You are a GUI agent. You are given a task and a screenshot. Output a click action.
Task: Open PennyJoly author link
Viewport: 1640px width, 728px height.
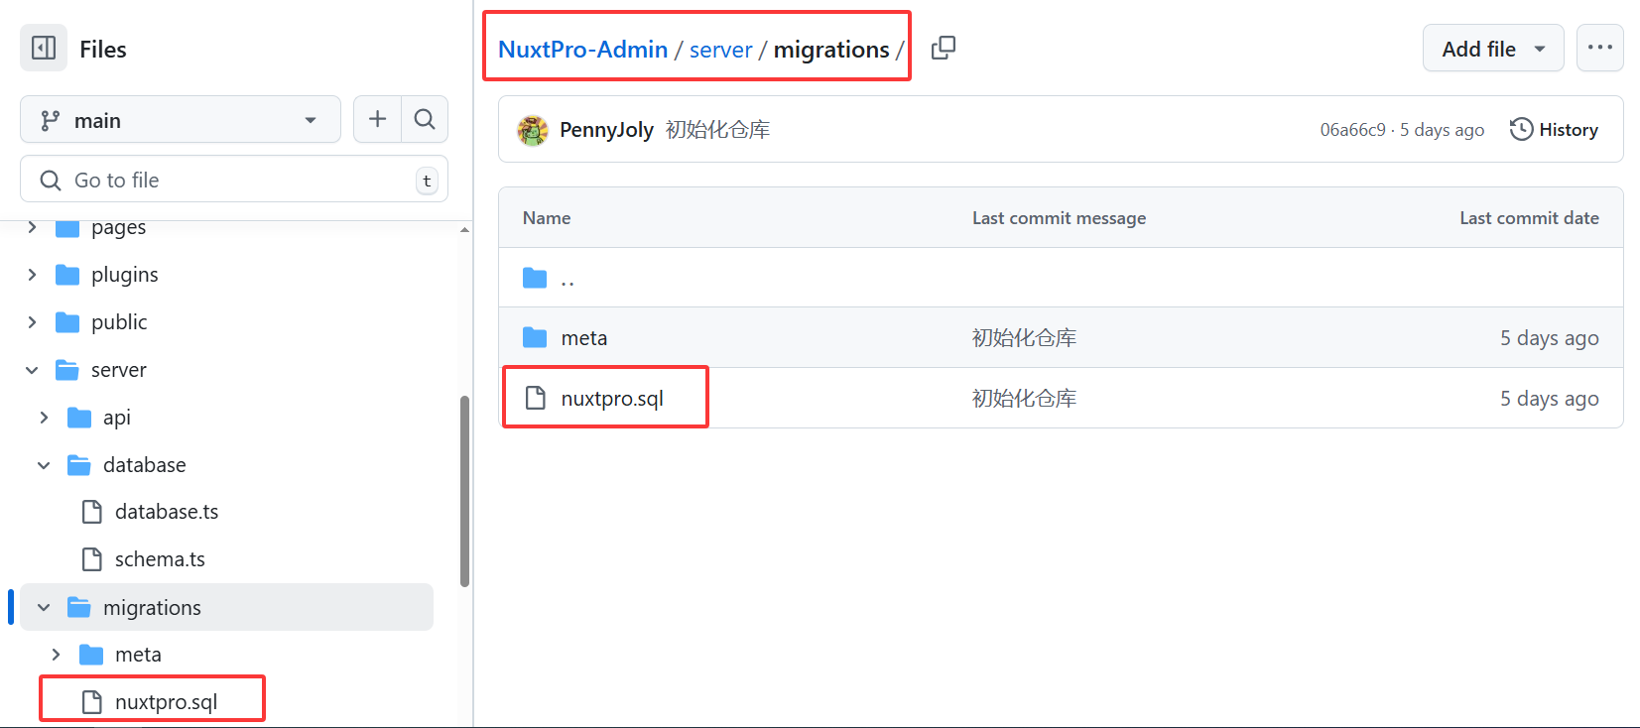pos(606,130)
